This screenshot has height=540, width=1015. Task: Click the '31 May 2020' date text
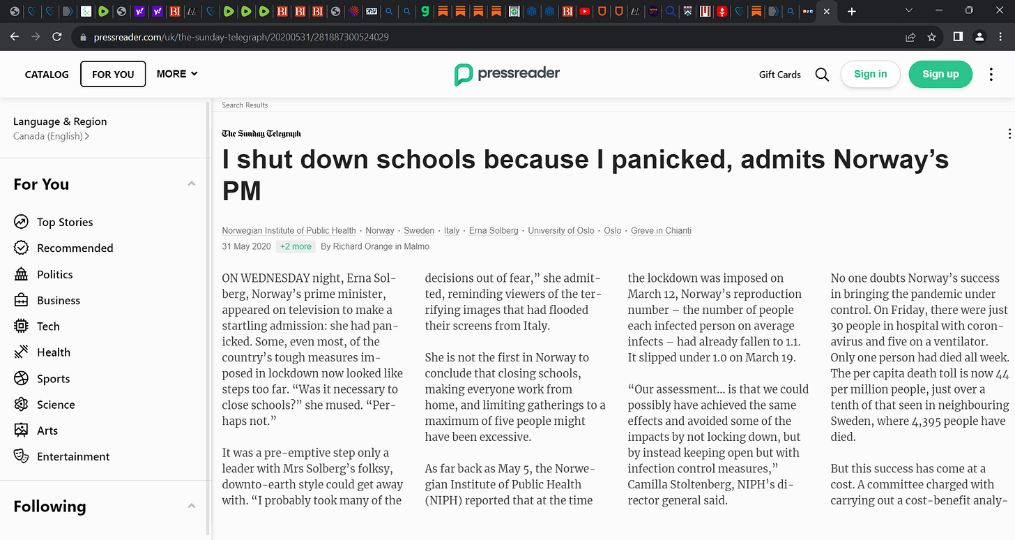(x=246, y=246)
